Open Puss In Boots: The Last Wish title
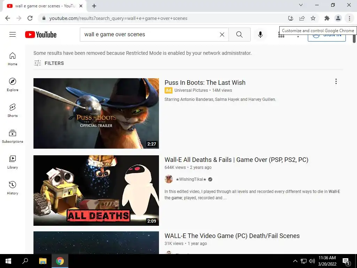This screenshot has width=357, height=268. pos(205,82)
